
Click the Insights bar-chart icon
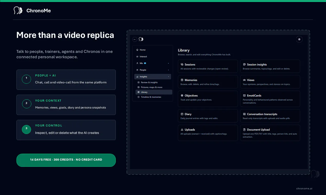137,76
